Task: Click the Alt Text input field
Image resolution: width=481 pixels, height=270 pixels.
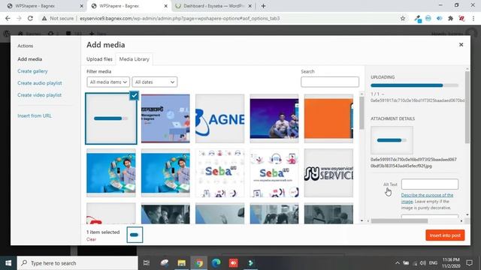Action: (x=430, y=184)
